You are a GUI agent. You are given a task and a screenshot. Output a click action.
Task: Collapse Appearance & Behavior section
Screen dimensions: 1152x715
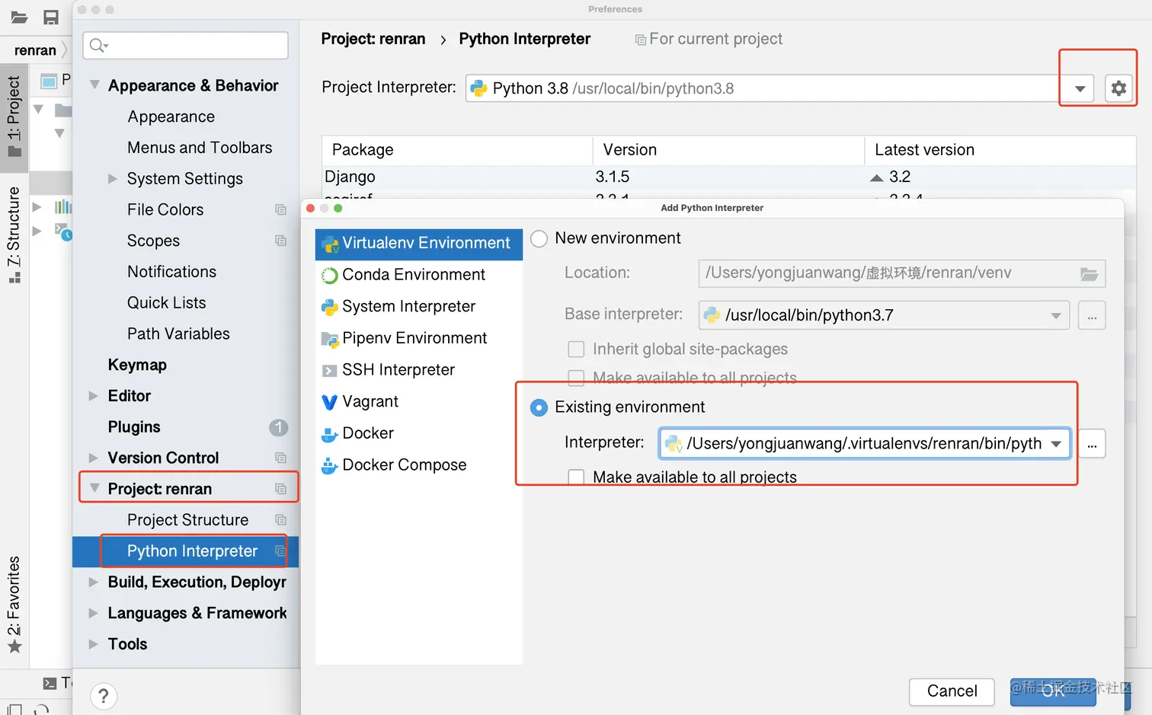(94, 85)
